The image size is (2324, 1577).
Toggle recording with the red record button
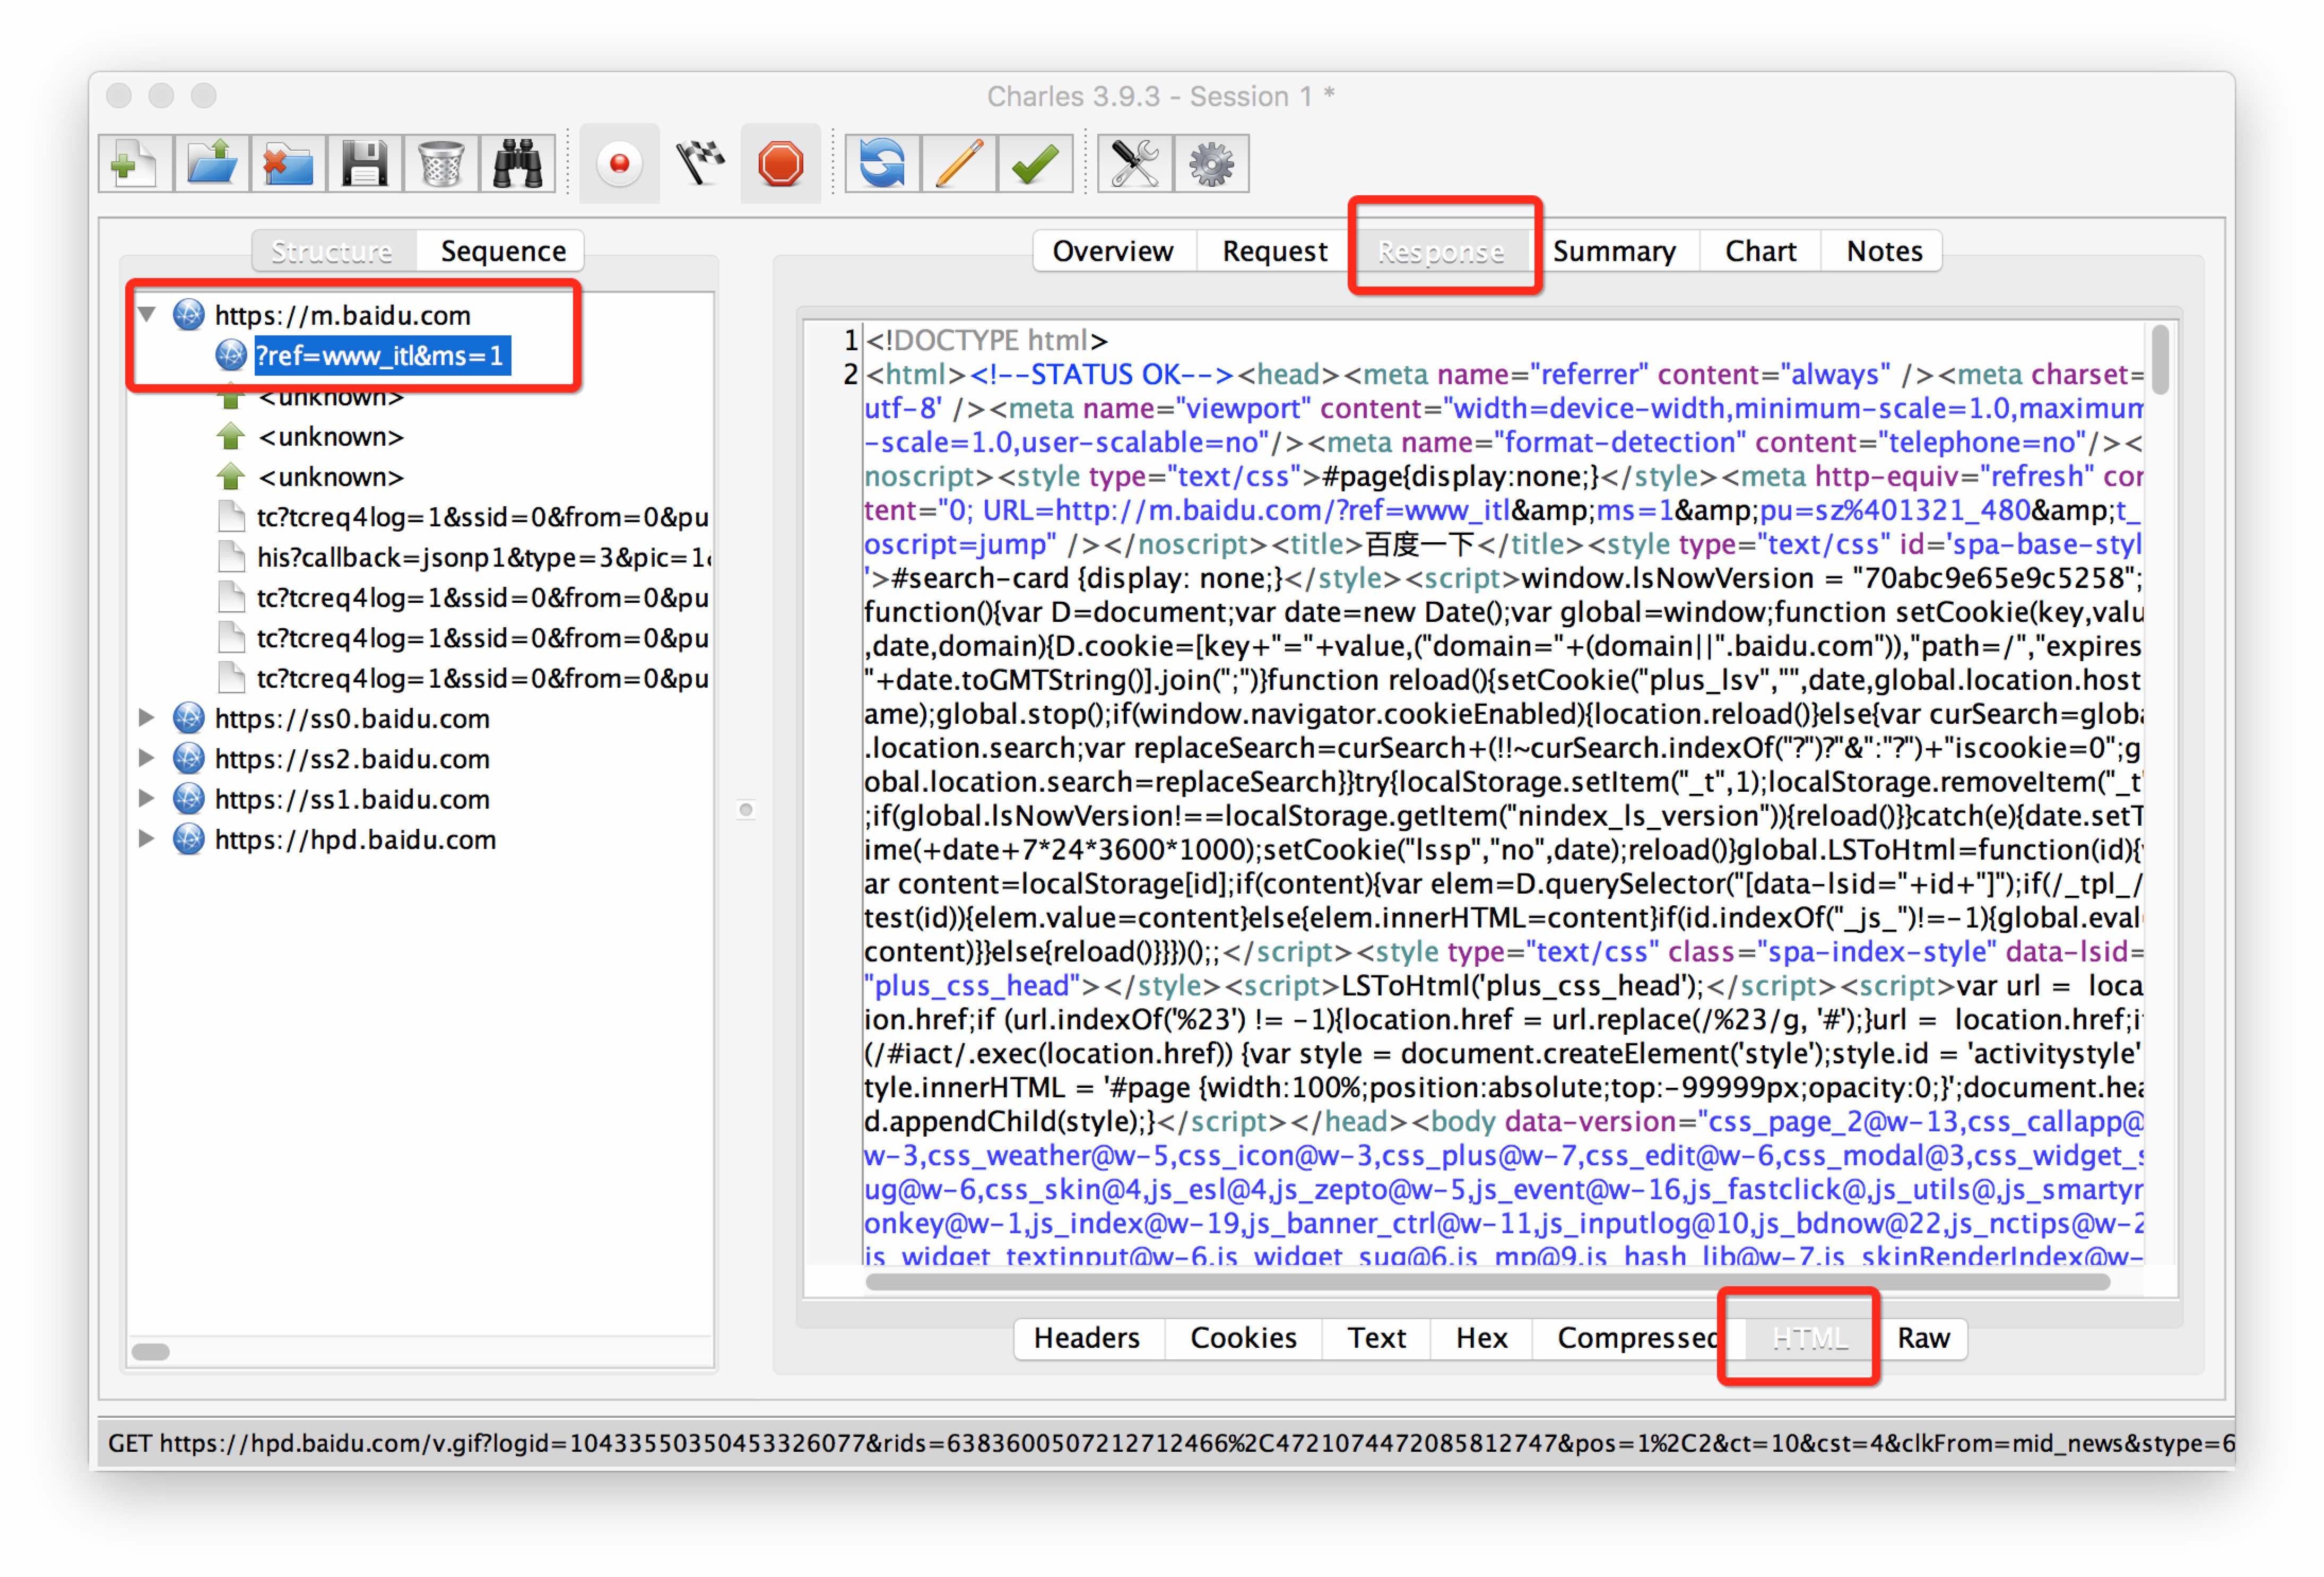619,163
